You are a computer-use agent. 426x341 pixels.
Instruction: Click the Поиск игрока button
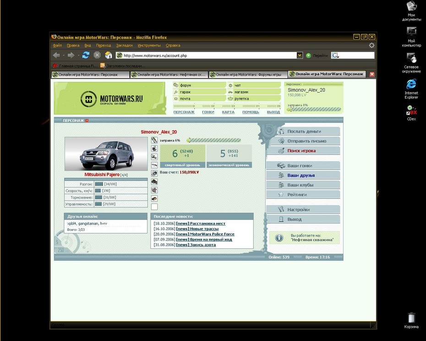(x=304, y=151)
